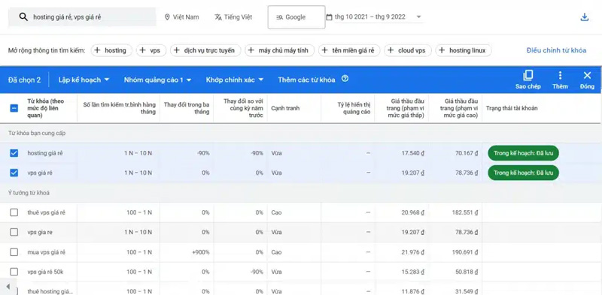This screenshot has width=602, height=295.
Task: Click the 'mua vps giá rẻ' keyword
Action: pyautogui.click(x=47, y=252)
